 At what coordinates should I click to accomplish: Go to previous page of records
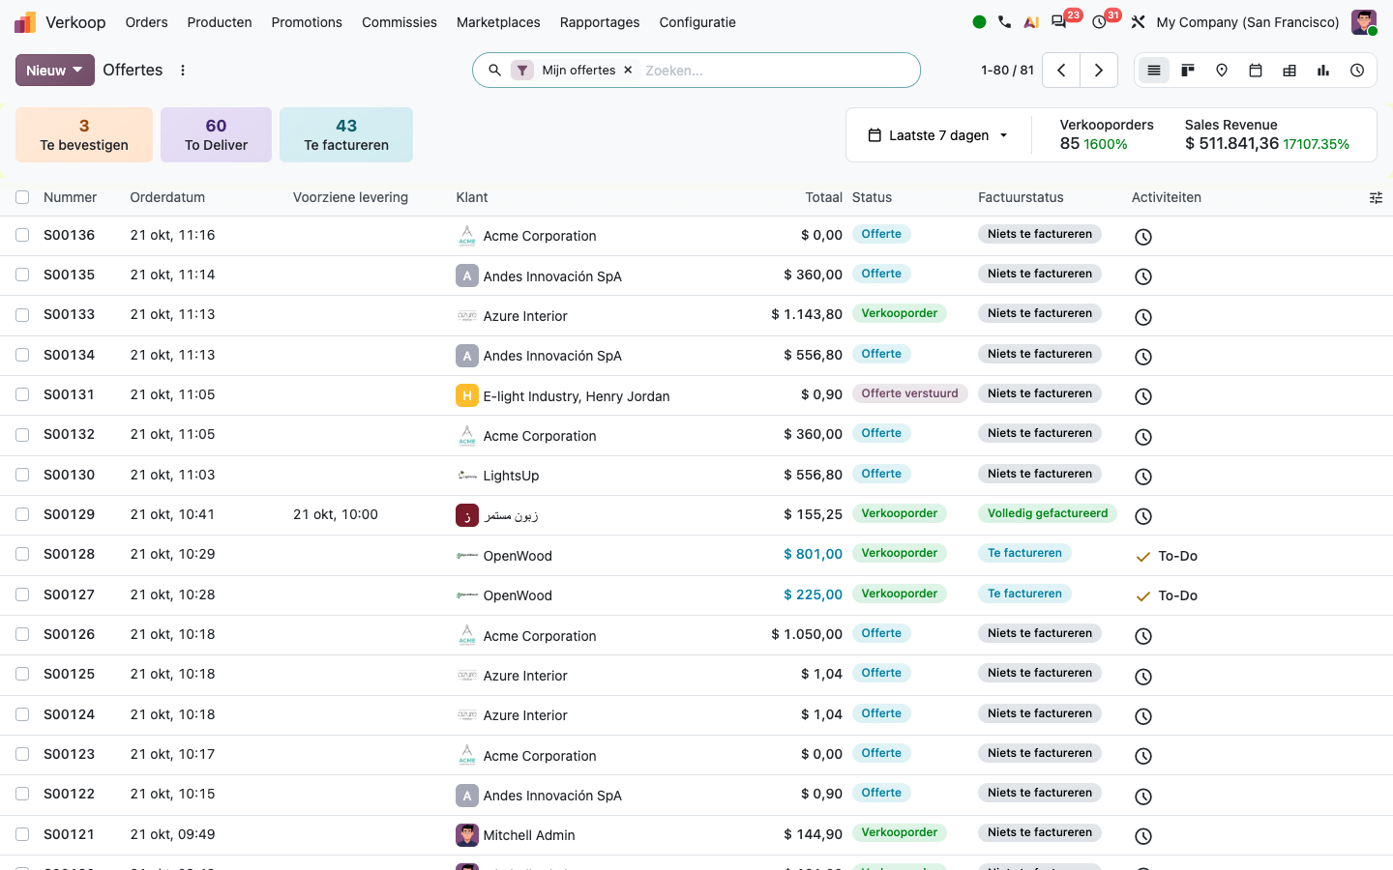coord(1061,71)
